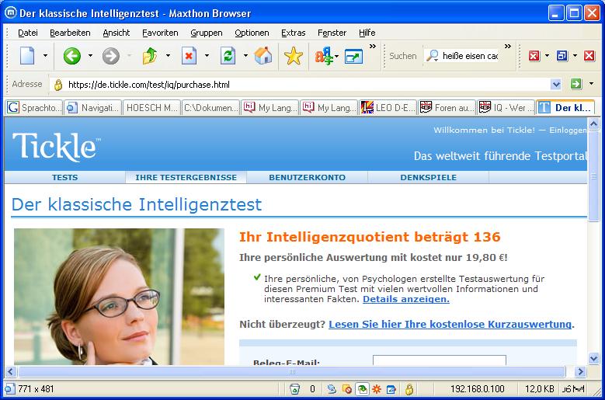Toggle the popup blocker status icon

point(347,389)
